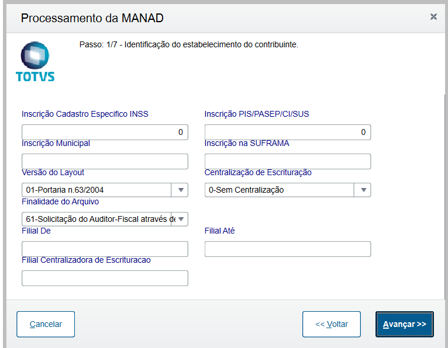The width and height of the screenshot is (448, 348).
Task: Proceed with the Avançar button
Action: tap(404, 324)
